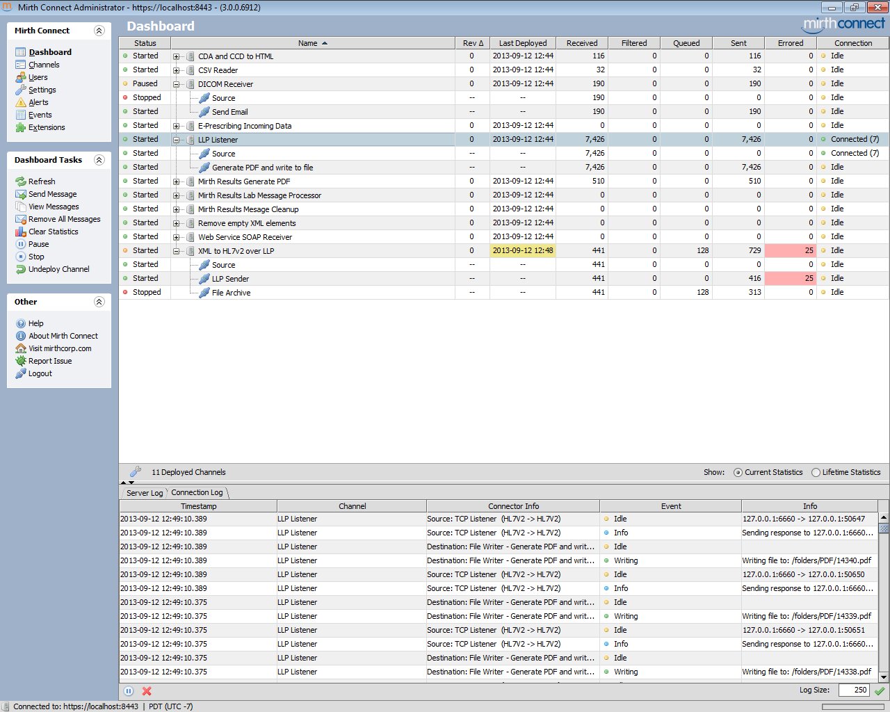This screenshot has width=890, height=712.
Task: Click the Refresh dashboard icon
Action: tap(21, 181)
